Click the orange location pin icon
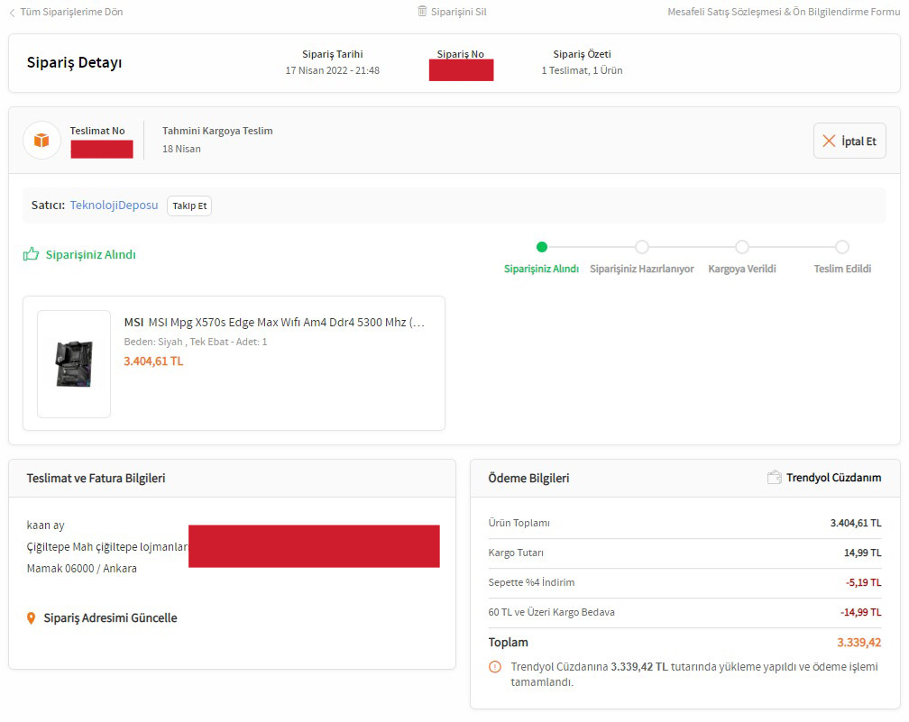The width and height of the screenshot is (909, 722). click(x=32, y=618)
